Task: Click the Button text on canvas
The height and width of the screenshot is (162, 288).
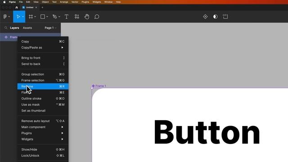Action: pyautogui.click(x=207, y=132)
